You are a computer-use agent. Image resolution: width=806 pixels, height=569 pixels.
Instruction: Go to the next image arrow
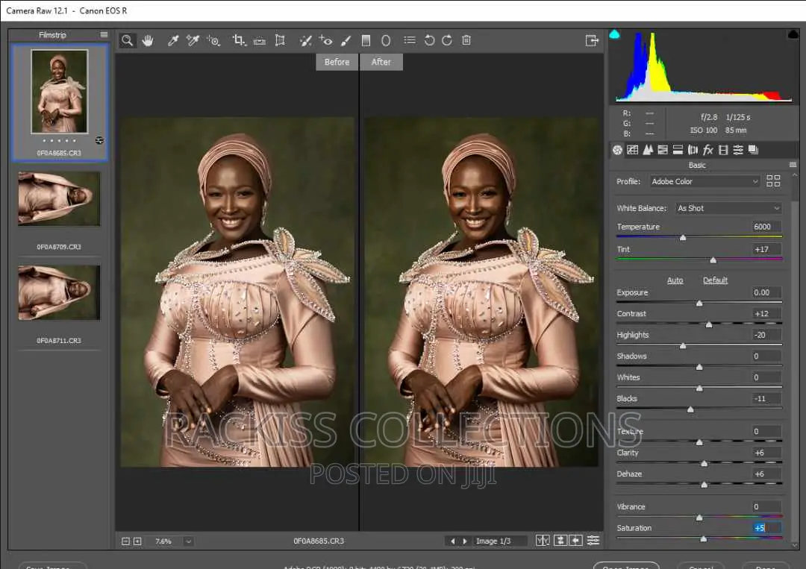(x=465, y=541)
